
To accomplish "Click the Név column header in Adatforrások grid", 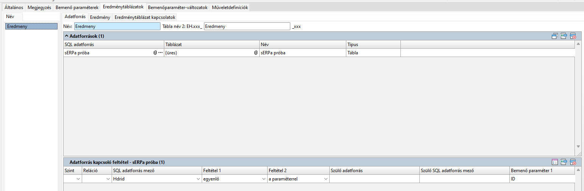I will (303, 45).
